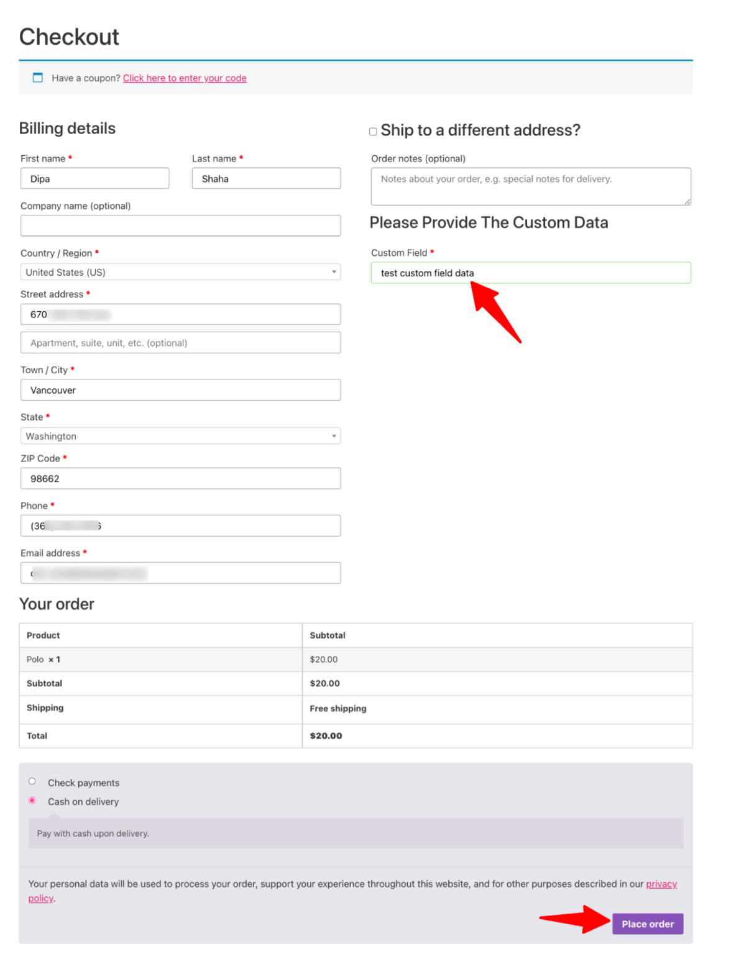Open the privacy policy link
Image resolution: width=731 pixels, height=954 pixels.
[x=661, y=884]
